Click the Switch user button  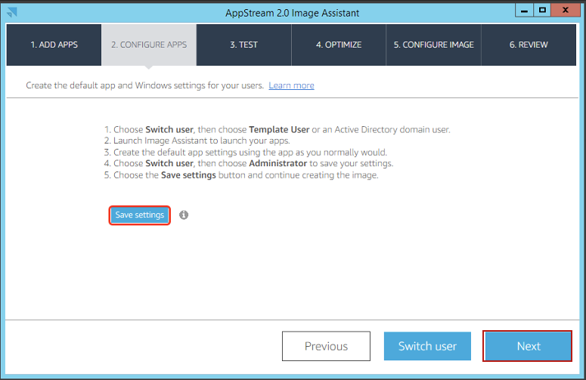coord(427,346)
